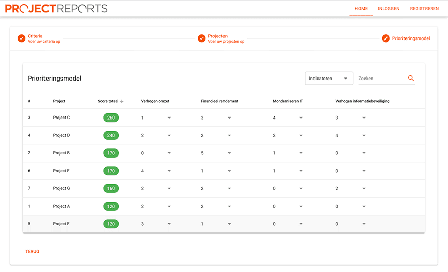Select the Project B row name
This screenshot has height=272, width=448.
point(61,153)
